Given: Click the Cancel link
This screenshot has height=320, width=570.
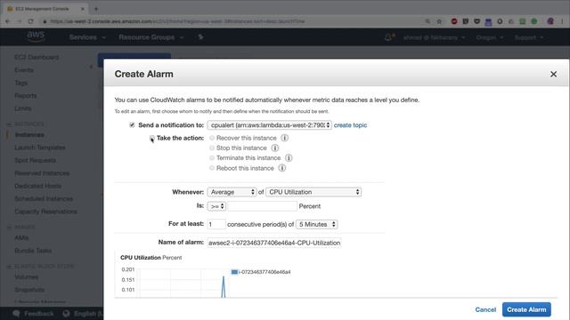Looking at the screenshot, I should [x=485, y=309].
